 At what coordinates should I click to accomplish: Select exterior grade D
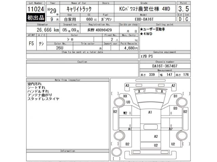coord(180,19)
